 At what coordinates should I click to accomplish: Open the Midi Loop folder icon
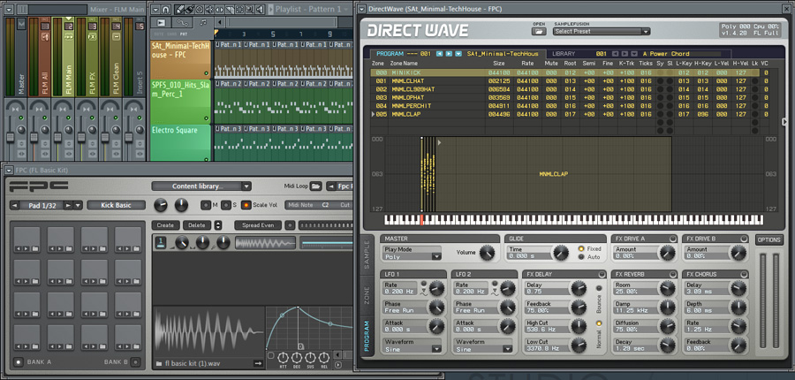click(316, 186)
